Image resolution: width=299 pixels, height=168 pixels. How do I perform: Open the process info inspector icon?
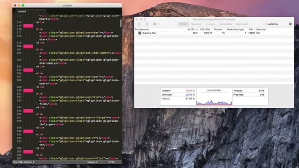[147, 24]
